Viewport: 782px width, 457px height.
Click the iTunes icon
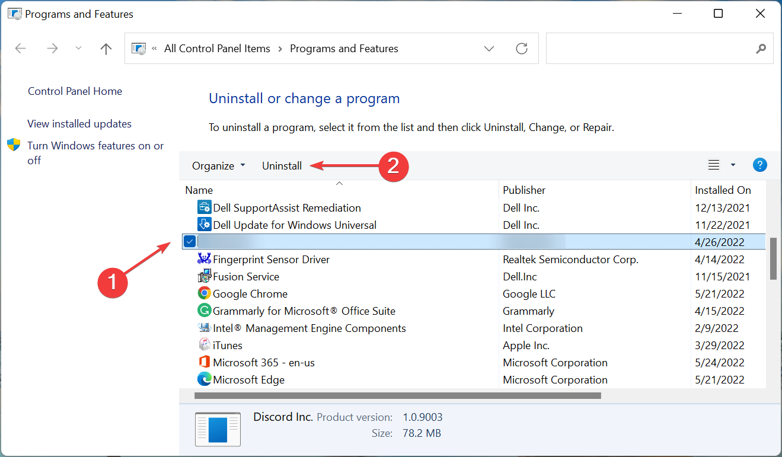click(205, 345)
